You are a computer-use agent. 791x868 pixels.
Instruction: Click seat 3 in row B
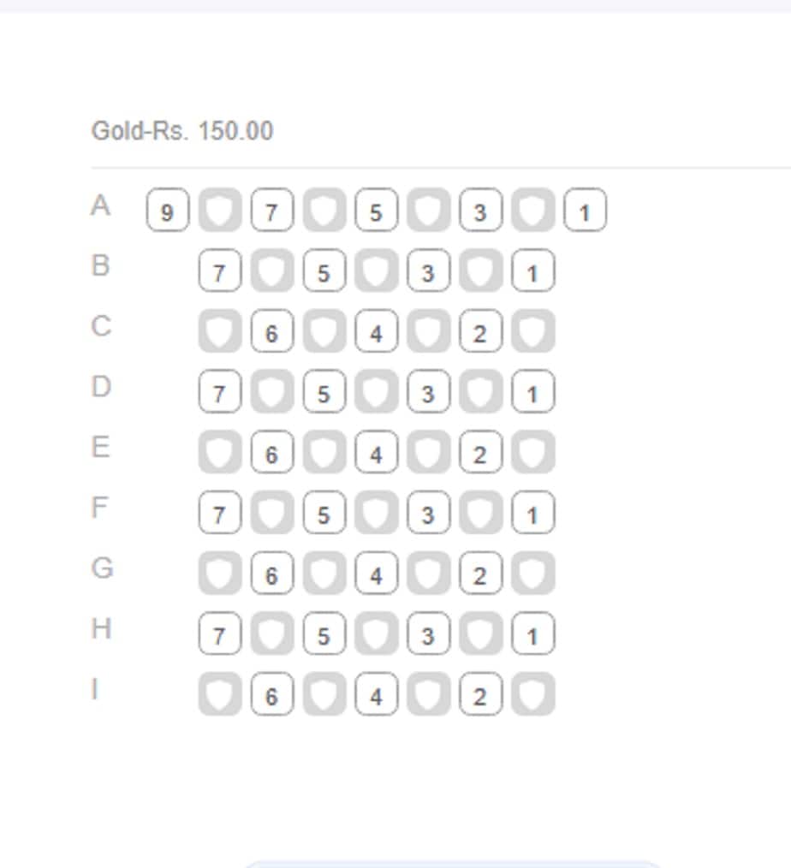[428, 271]
